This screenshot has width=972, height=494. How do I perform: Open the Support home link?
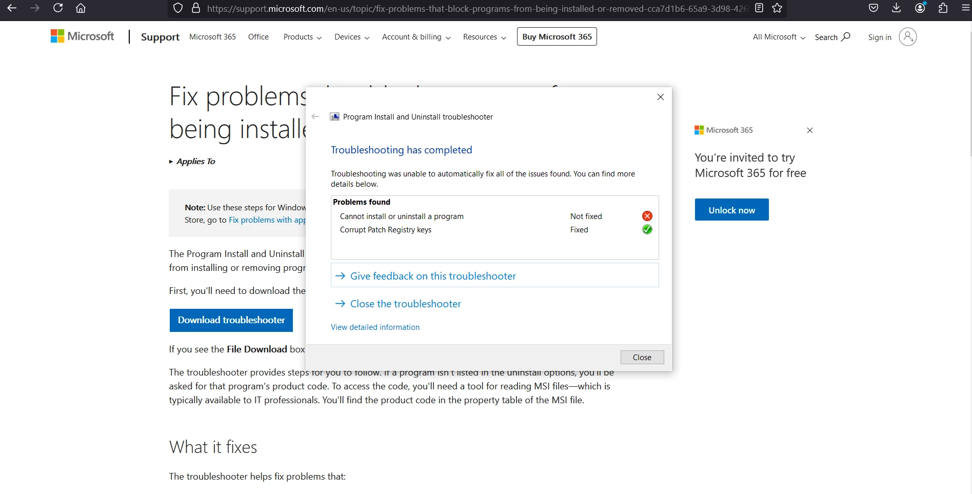(160, 37)
